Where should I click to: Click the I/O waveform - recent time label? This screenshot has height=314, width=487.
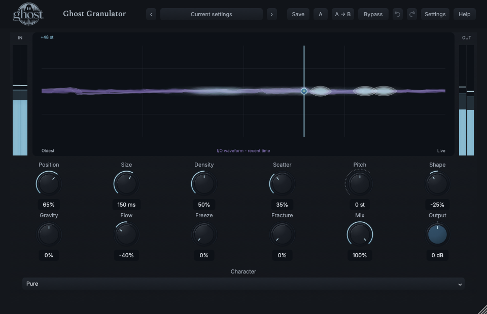(243, 150)
